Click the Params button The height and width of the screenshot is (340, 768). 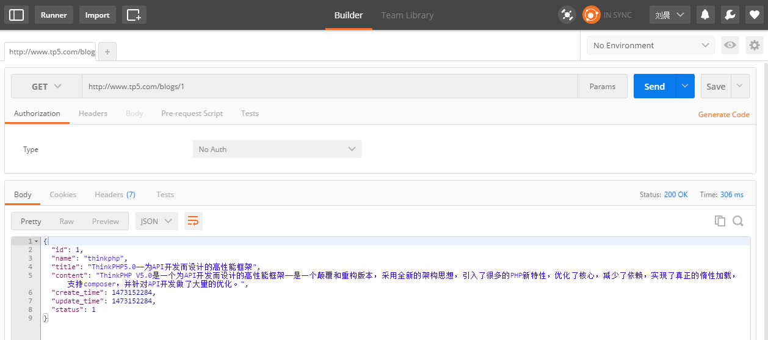point(603,86)
